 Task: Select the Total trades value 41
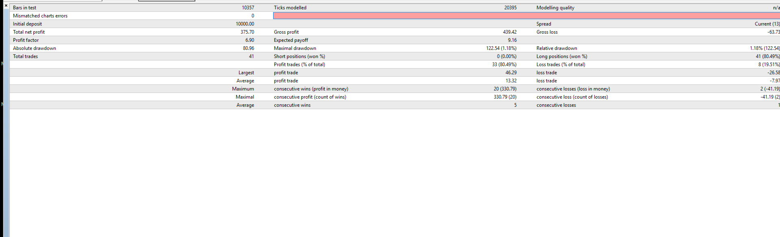point(252,56)
